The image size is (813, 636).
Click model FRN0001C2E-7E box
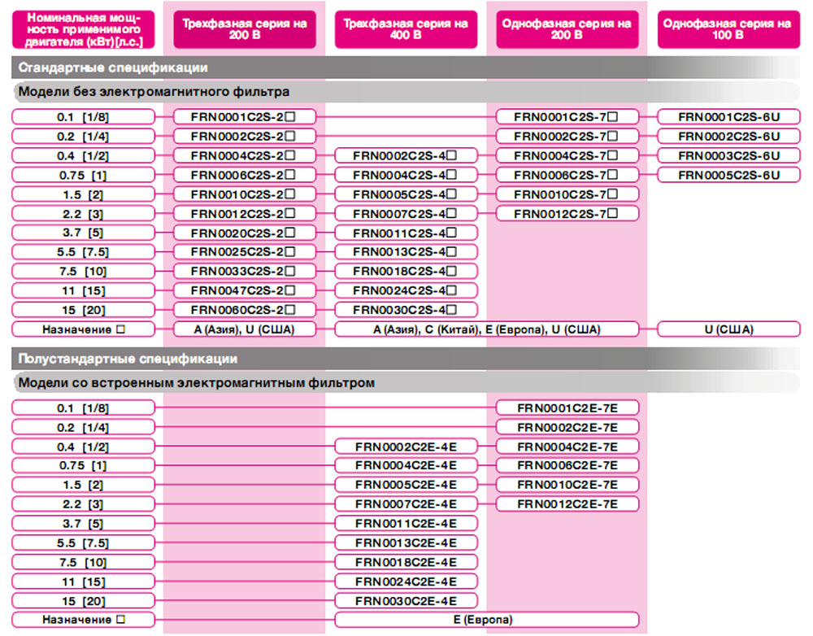(567, 407)
